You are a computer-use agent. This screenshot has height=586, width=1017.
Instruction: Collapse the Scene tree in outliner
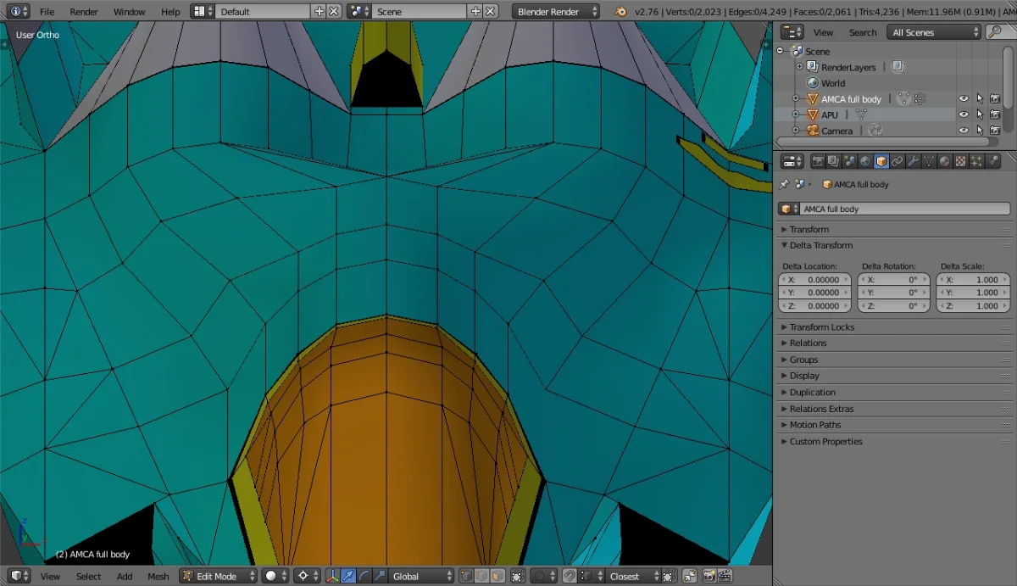click(x=781, y=51)
